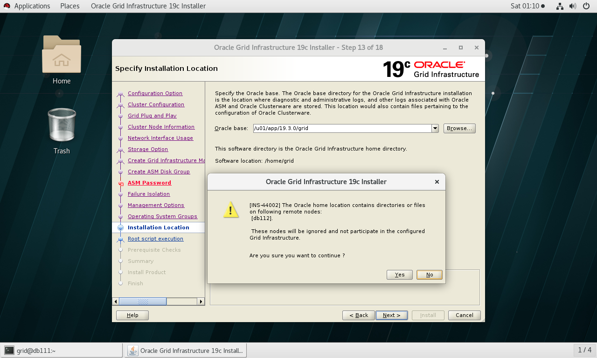The height and width of the screenshot is (358, 597).
Task: Switch to grid@db111 terminal in taskbar
Action: 62,351
